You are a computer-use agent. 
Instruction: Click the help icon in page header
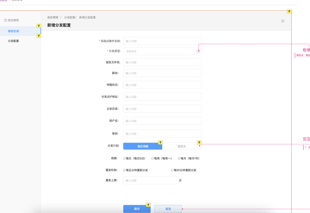[x=282, y=21]
